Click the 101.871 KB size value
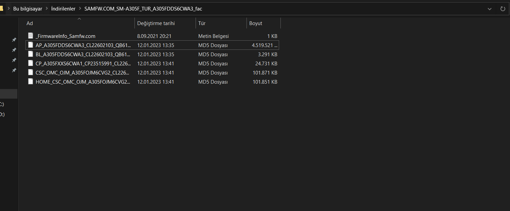The height and width of the screenshot is (211, 510). (265, 72)
